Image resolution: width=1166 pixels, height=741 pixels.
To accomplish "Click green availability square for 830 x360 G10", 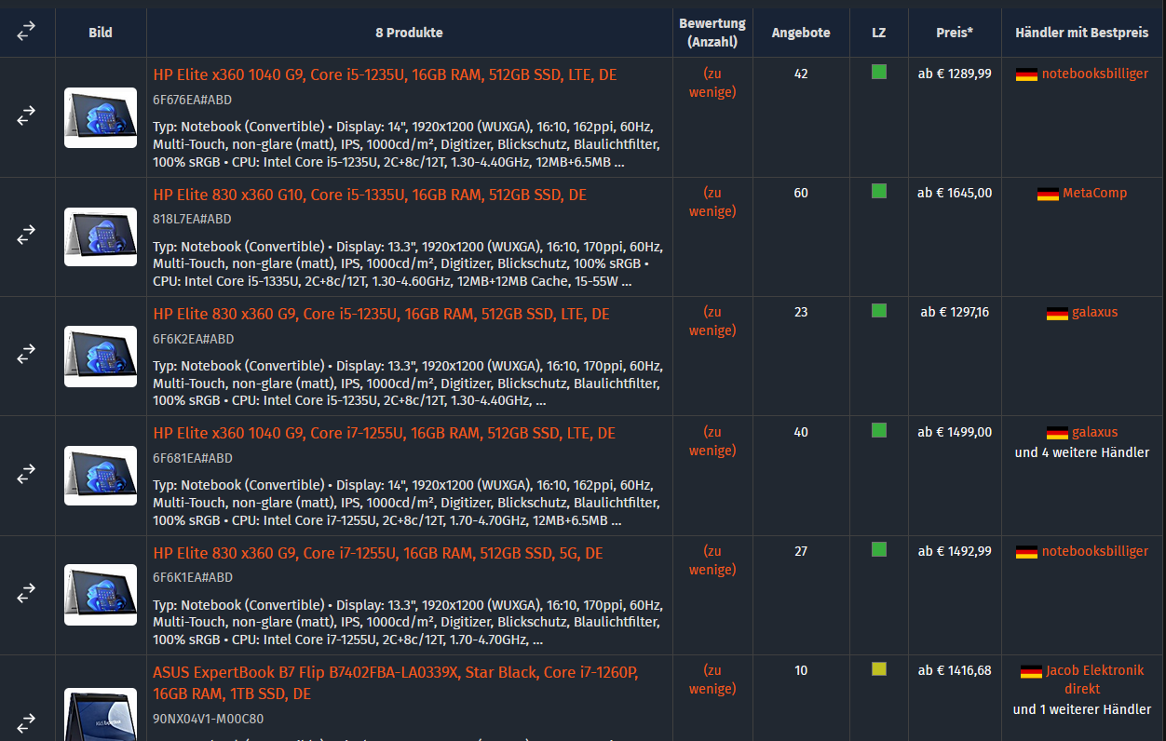I will tap(879, 191).
